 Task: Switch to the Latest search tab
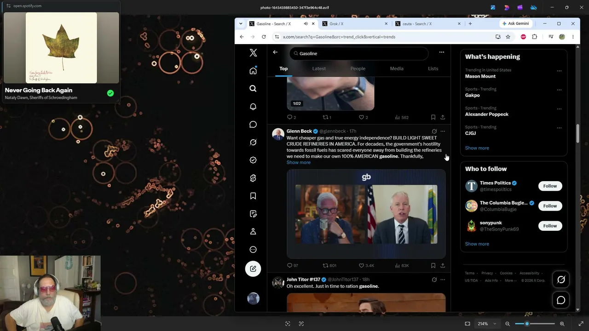319,68
